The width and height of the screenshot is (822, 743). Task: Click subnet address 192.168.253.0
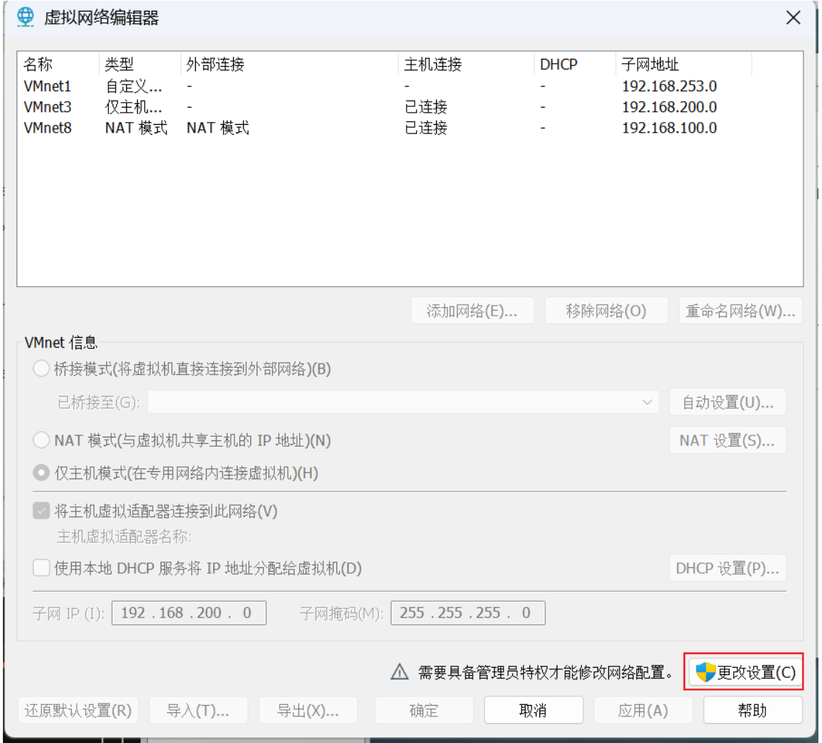point(669,86)
